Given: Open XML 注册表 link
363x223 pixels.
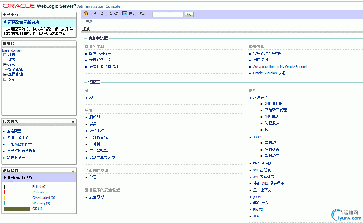Looking at the screenshot, I should (262, 170).
